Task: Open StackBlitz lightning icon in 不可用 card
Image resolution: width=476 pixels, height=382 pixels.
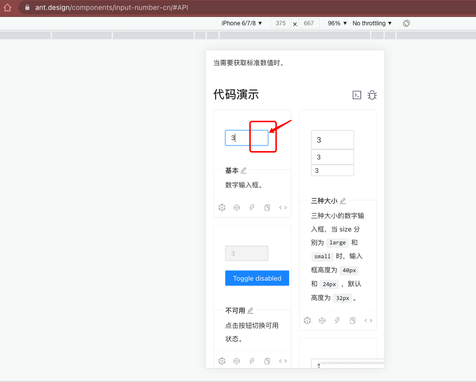Action: (252, 361)
